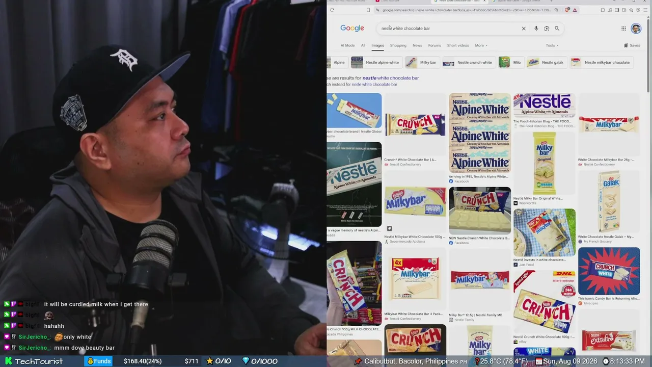This screenshot has height=367, width=652.
Task: Open the Crunch White Chocolate Bar image
Action: pos(415,125)
